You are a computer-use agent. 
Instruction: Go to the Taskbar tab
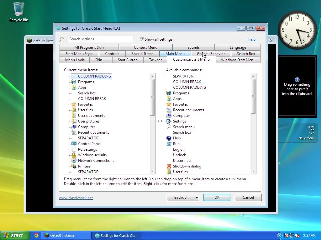coord(155,60)
